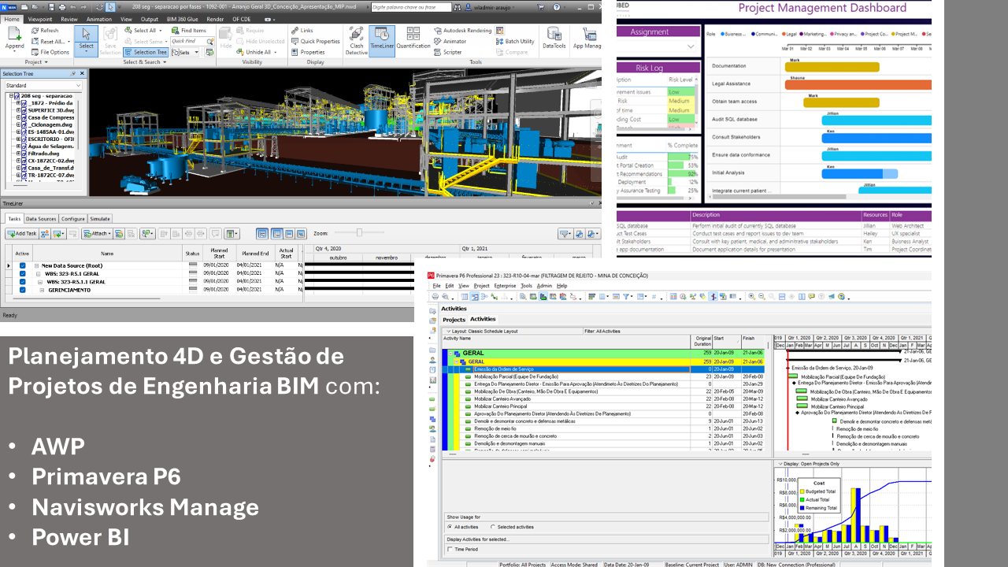
Task: Open the Animator tool
Action: pos(450,42)
